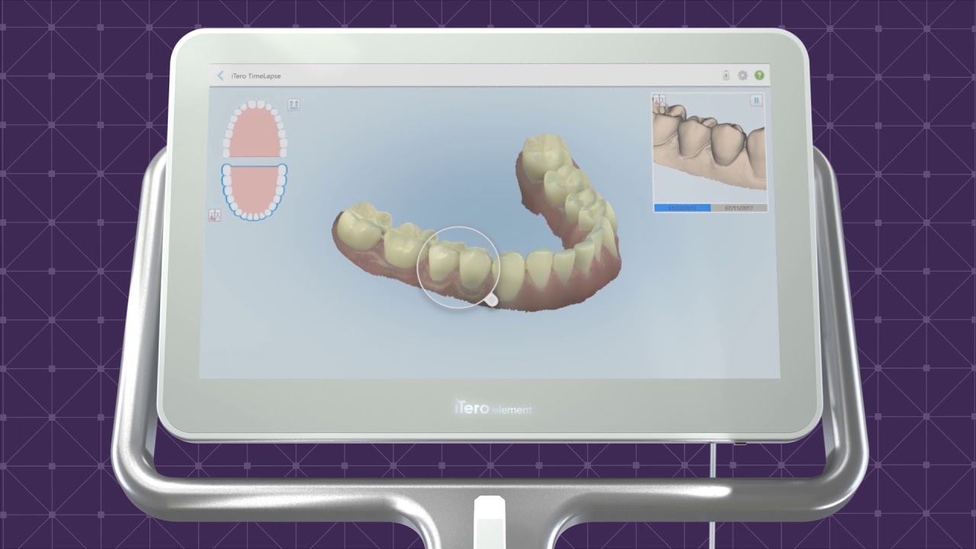
Task: Grab the magnifier loupe handle
Action: click(x=492, y=300)
